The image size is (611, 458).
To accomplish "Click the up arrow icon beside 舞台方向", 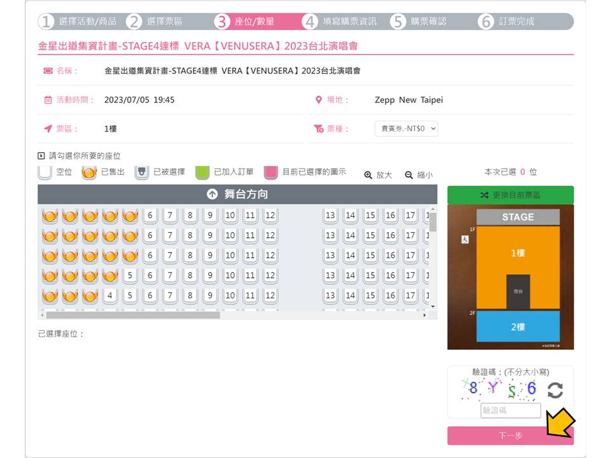I will pyautogui.click(x=213, y=195).
